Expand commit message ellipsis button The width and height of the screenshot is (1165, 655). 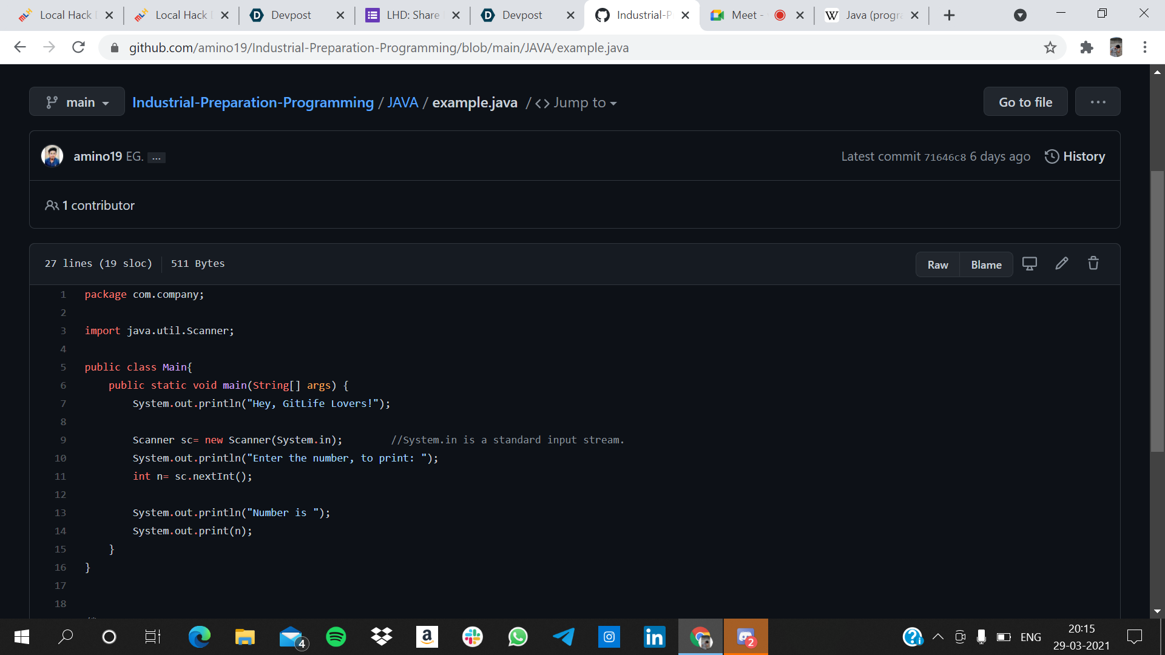tap(157, 158)
